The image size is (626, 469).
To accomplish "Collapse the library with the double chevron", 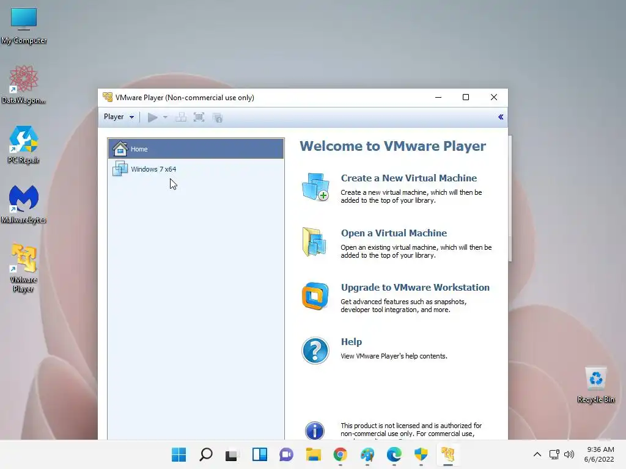I will tap(501, 117).
